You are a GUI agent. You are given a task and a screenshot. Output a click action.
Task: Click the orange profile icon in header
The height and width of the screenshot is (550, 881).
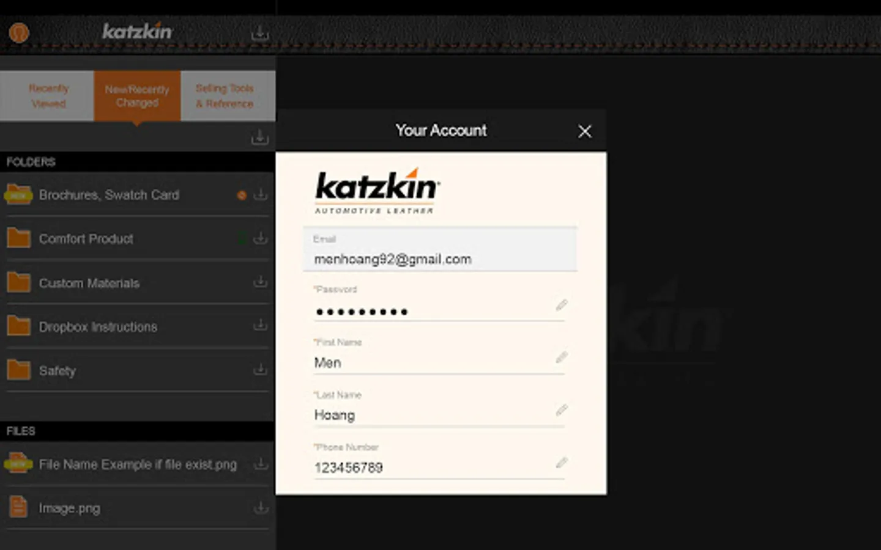(x=19, y=32)
